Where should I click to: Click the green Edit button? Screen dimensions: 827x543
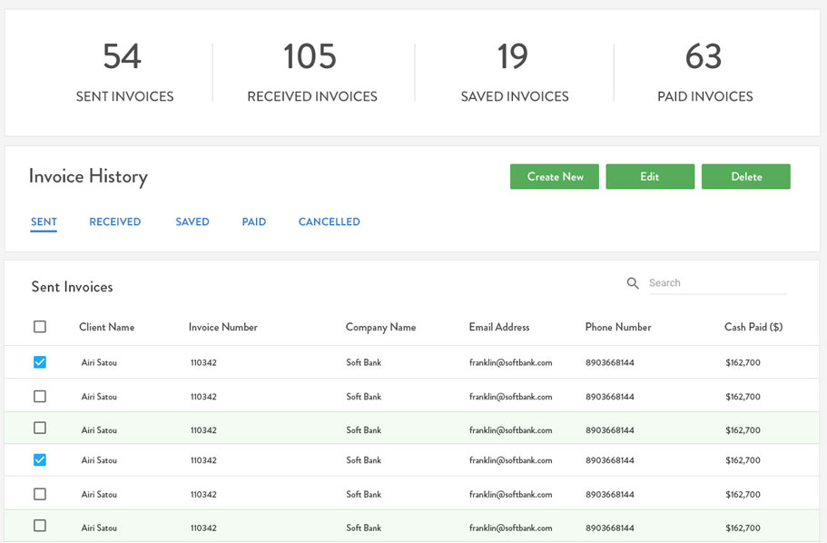tap(650, 176)
